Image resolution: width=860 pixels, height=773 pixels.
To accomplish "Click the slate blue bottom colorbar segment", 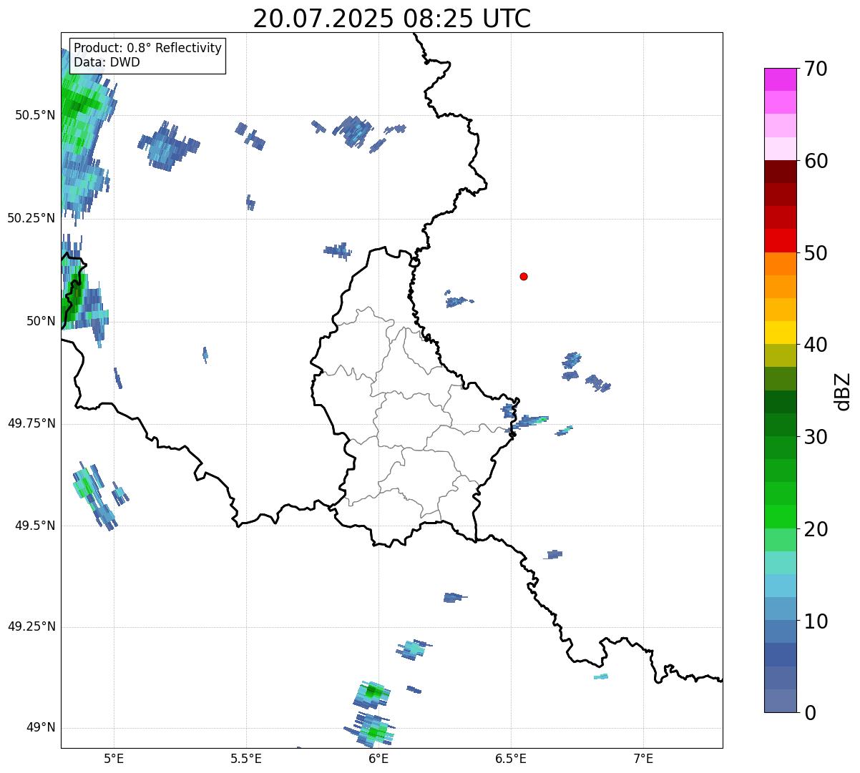I will (x=781, y=701).
